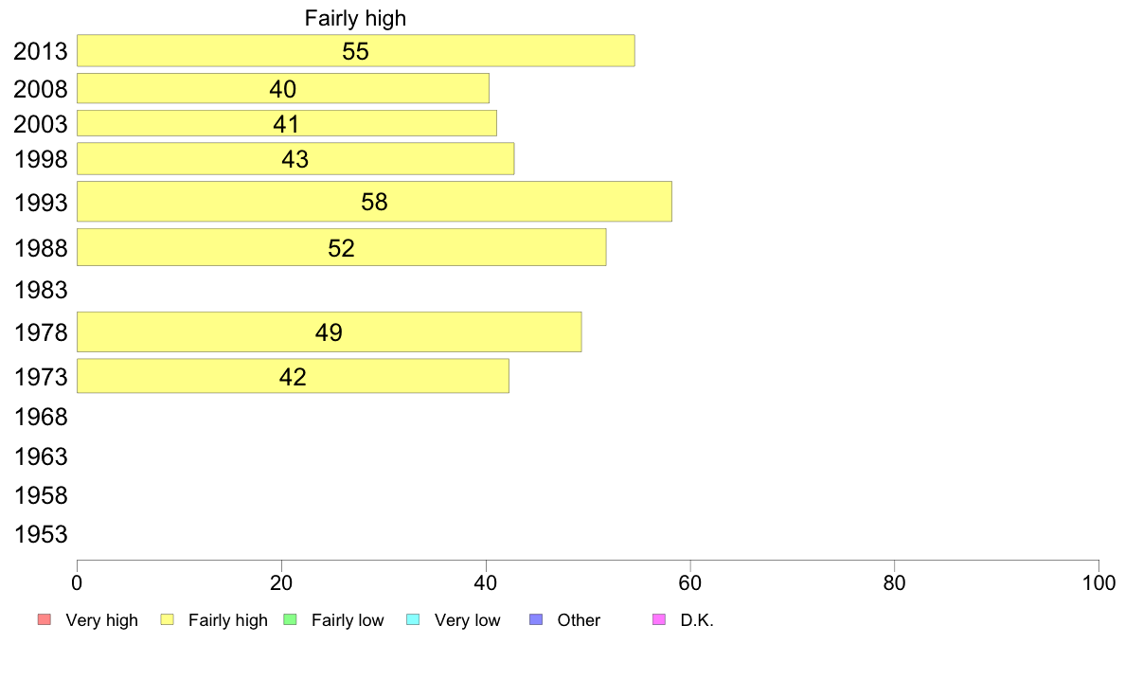
Task: Click the Very low legend text
Action: 467,620
